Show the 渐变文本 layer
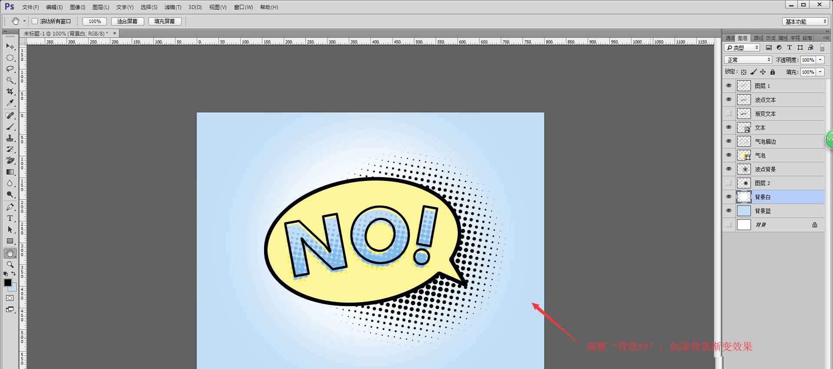This screenshot has width=833, height=369. point(729,114)
